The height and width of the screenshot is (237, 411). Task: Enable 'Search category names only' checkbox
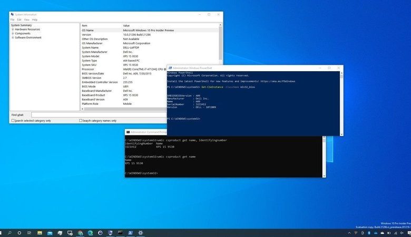click(81, 121)
